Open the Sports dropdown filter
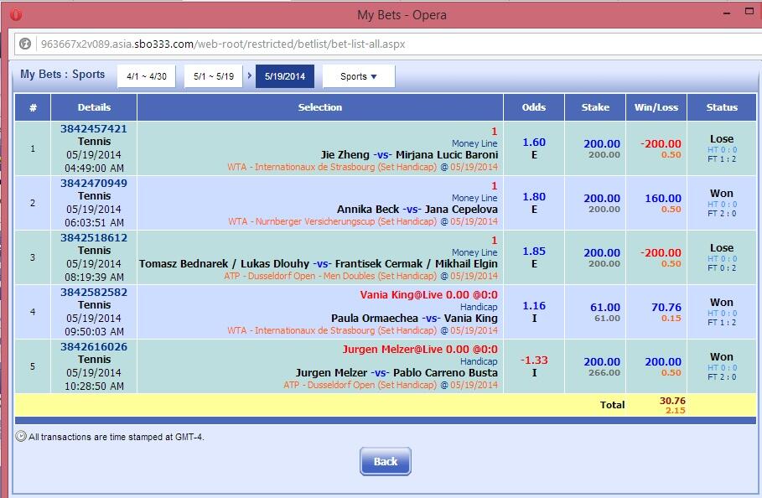Screen dimensions: 762x498 coord(359,76)
